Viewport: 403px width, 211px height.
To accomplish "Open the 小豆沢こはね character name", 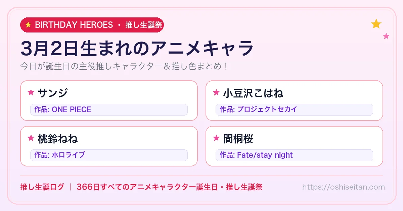I will tap(253, 93).
